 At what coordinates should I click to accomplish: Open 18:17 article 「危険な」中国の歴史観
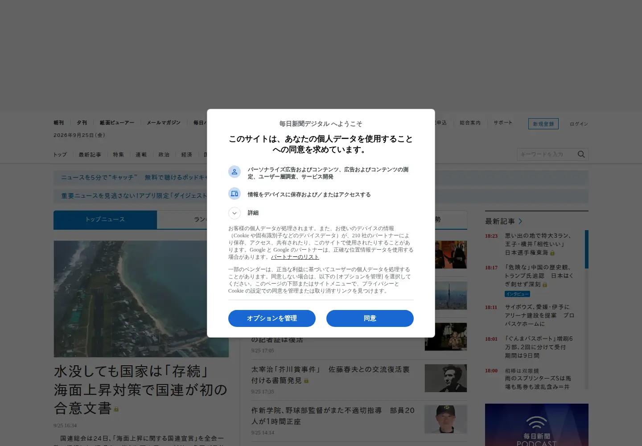click(539, 276)
